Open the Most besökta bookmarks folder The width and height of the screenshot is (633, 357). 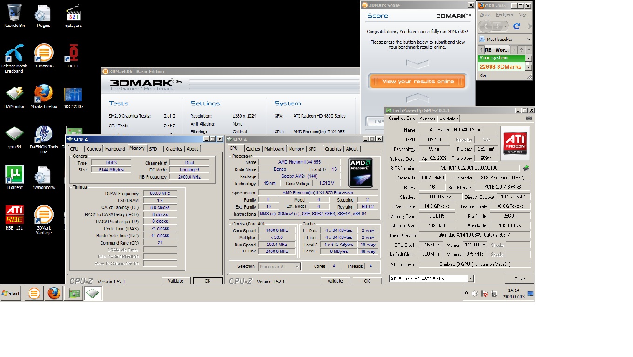tap(496, 40)
